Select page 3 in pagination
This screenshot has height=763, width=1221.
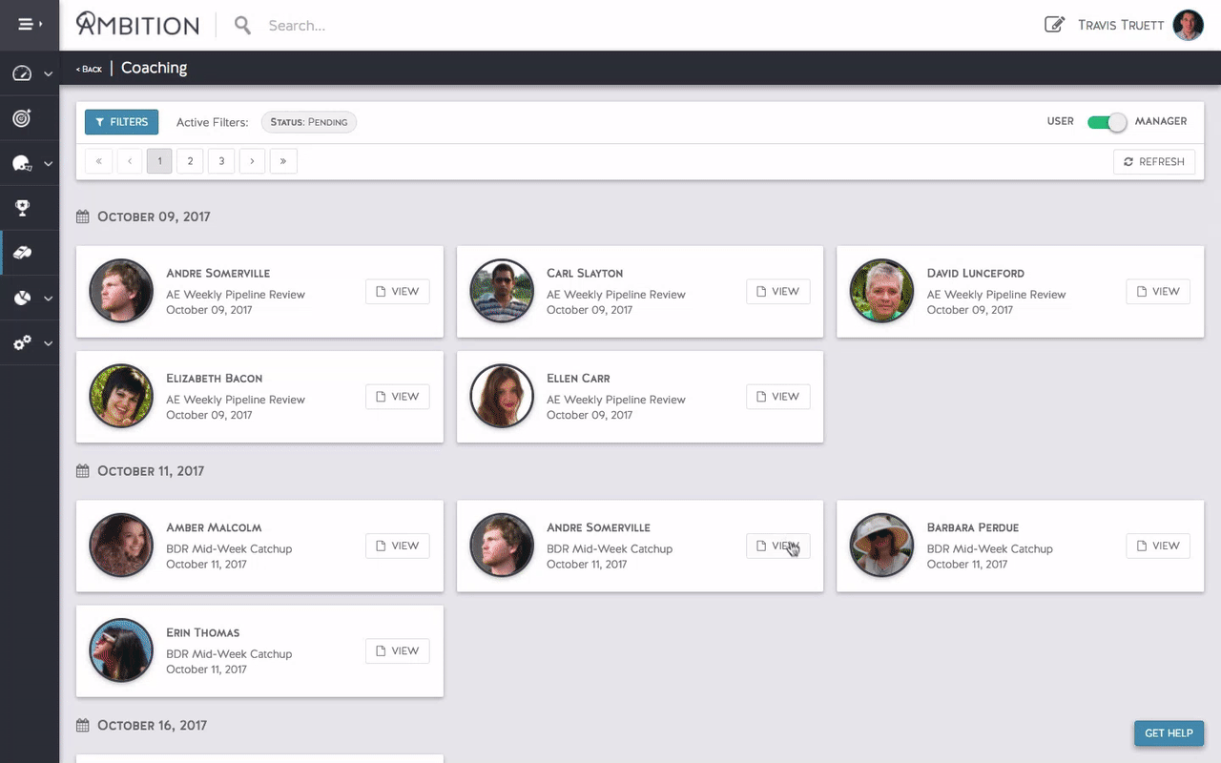pos(221,161)
